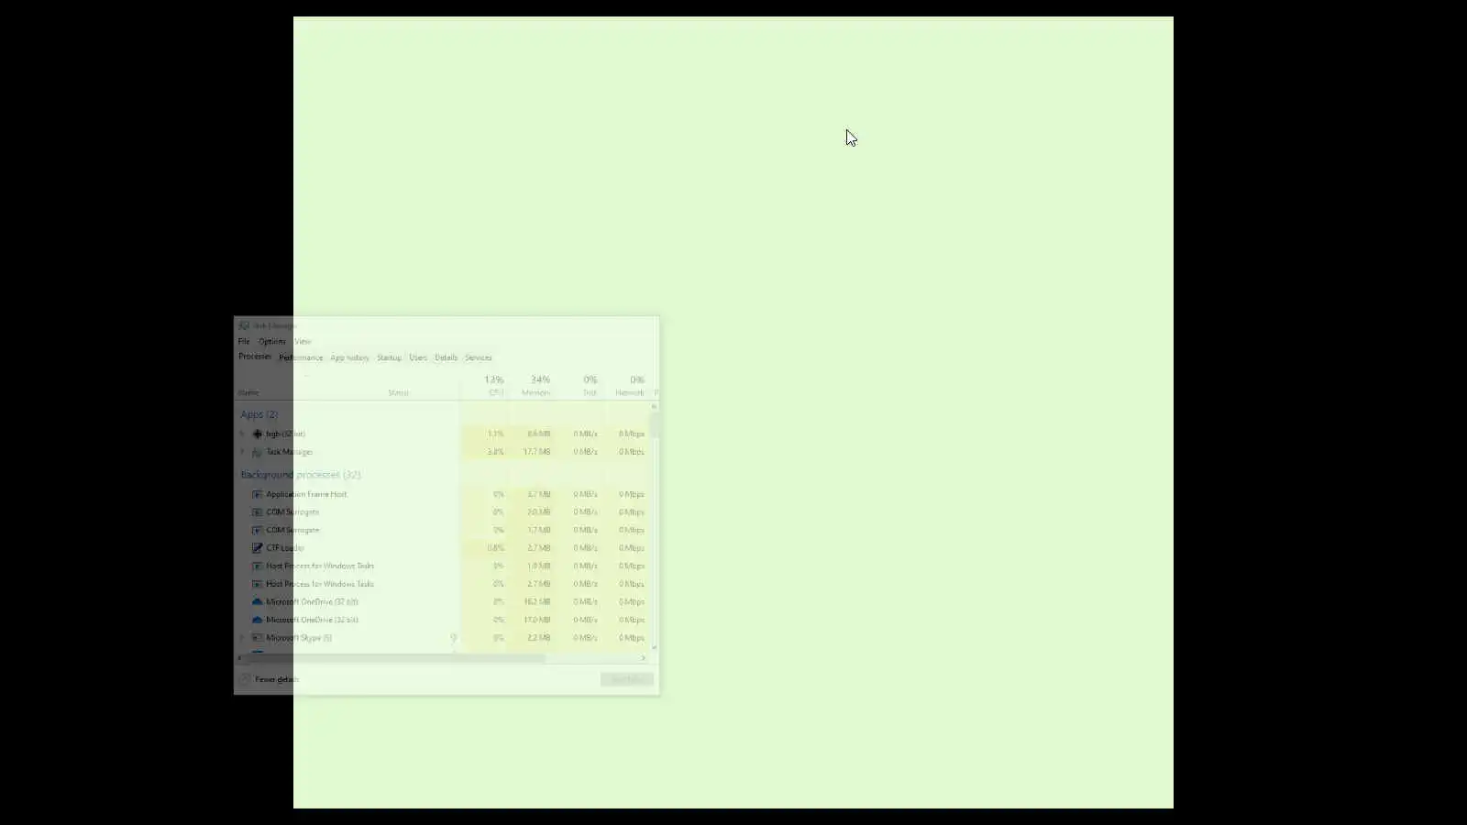
Task: Click Background processes (32) group heading
Action: point(301,475)
